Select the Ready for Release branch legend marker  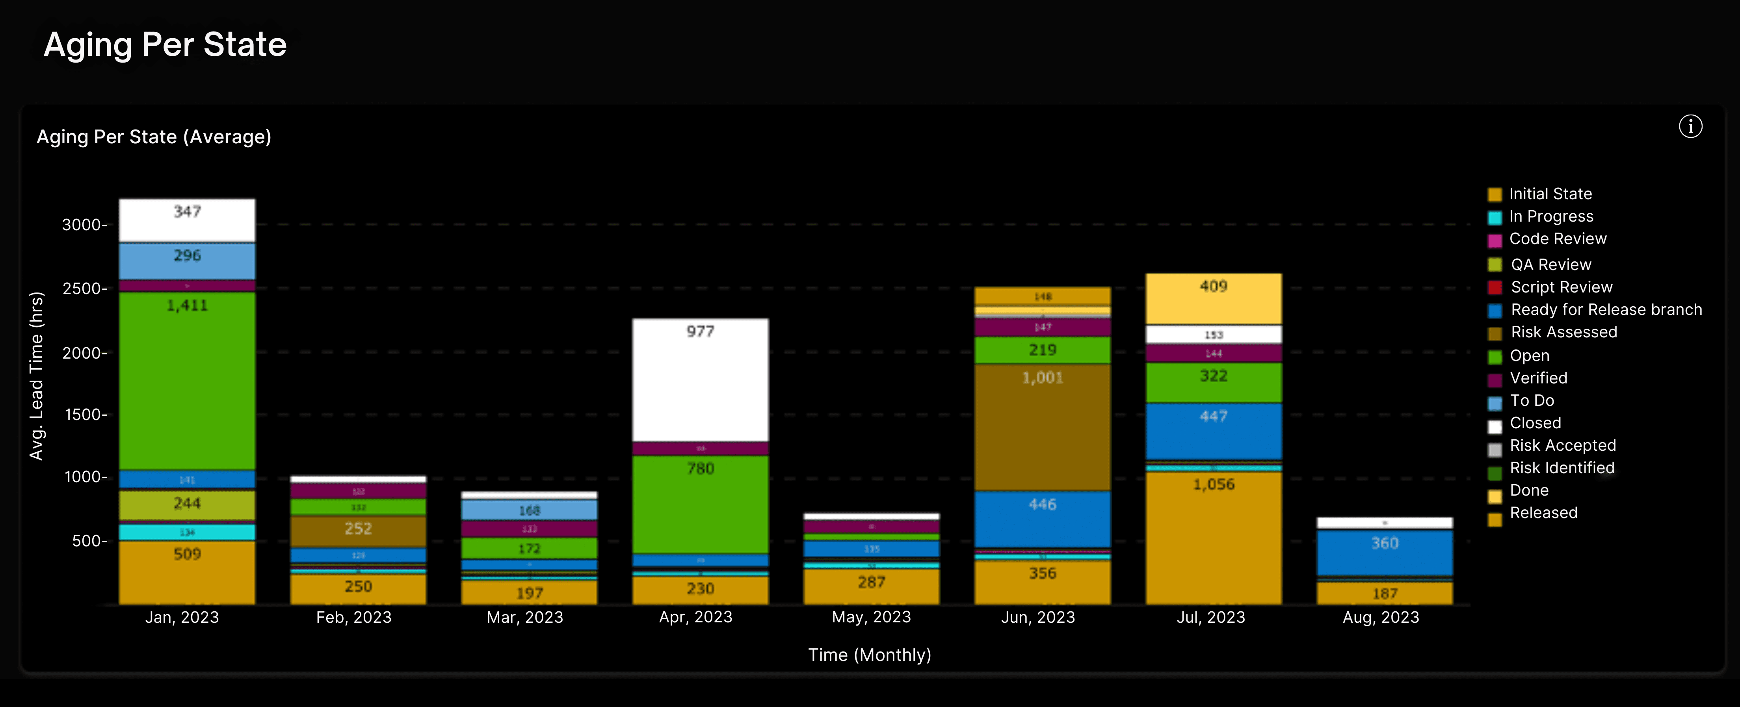pos(1495,310)
